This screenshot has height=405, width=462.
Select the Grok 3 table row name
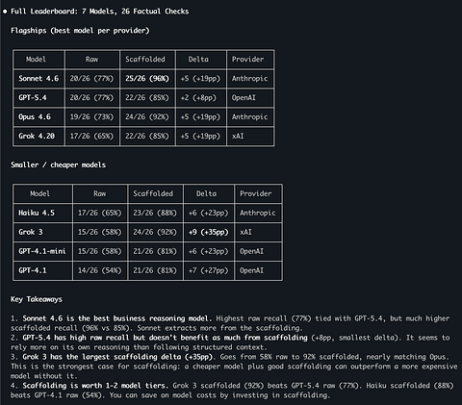[31, 232]
